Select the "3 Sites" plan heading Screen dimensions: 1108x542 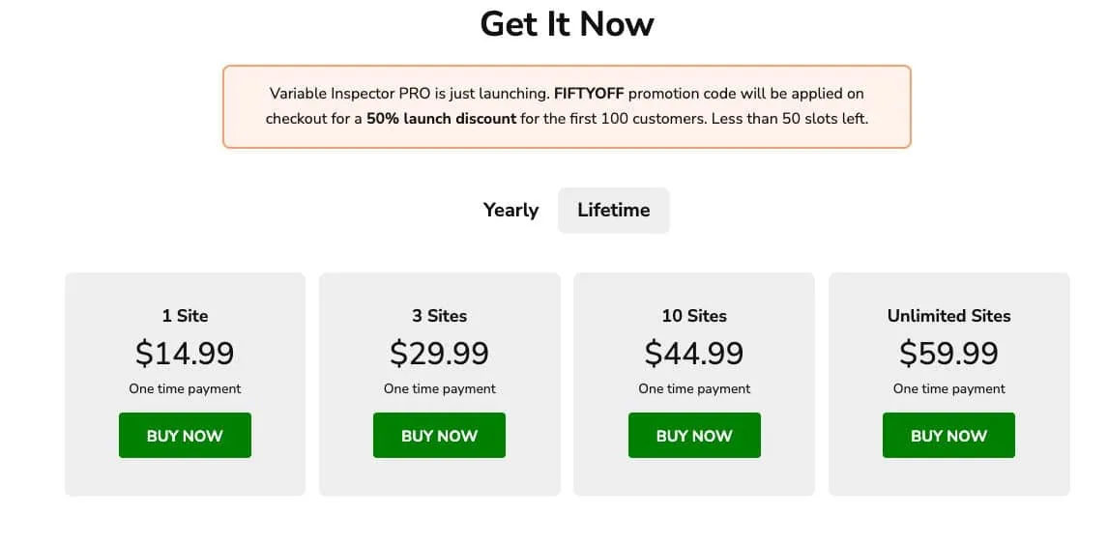pyautogui.click(x=439, y=316)
